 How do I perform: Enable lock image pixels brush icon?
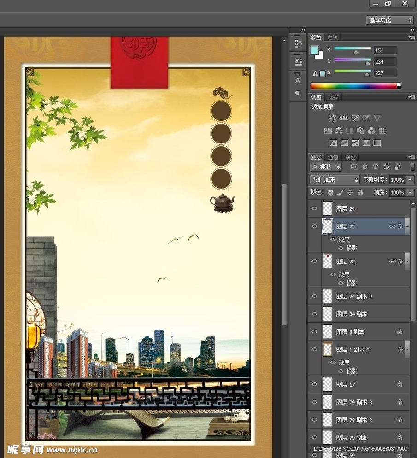pyautogui.click(x=340, y=193)
